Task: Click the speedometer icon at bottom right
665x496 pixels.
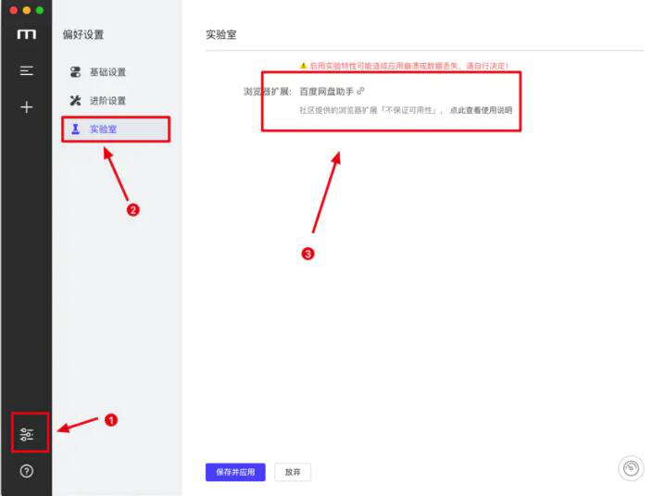Action: pos(631,468)
